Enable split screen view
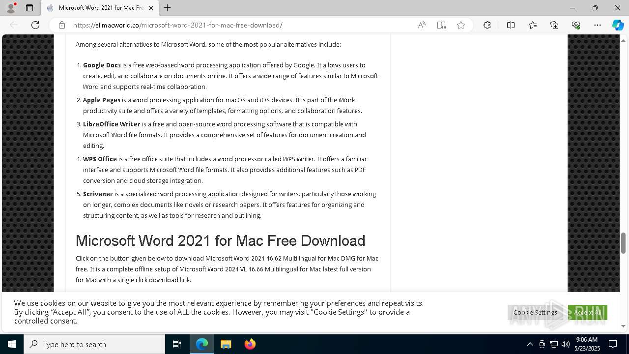 pyautogui.click(x=511, y=25)
